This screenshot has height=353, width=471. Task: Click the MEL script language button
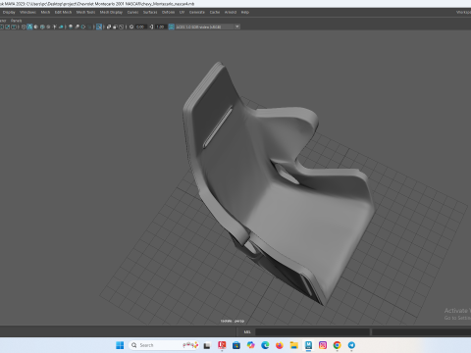(x=247, y=332)
